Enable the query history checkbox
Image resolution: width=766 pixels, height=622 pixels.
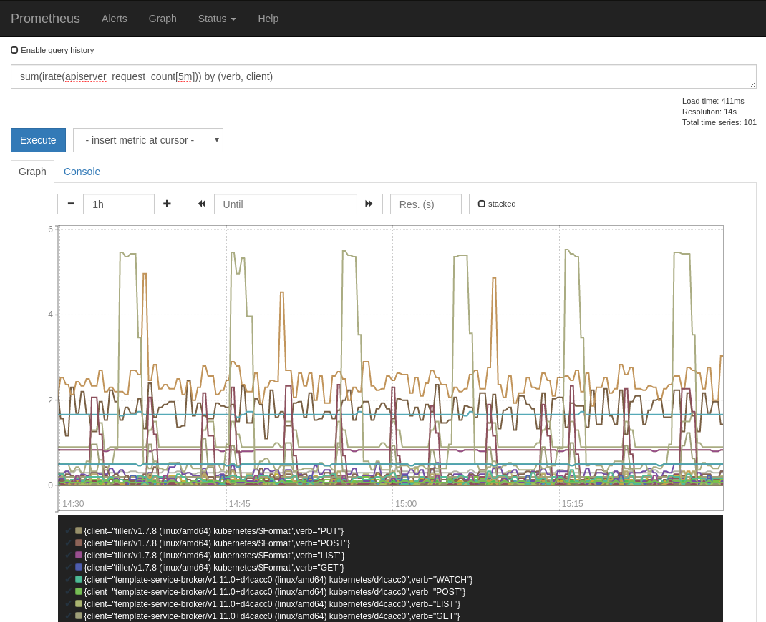(14, 49)
